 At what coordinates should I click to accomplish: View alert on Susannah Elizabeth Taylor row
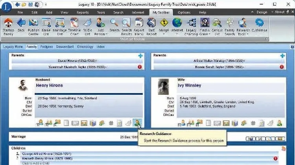tap(140, 67)
